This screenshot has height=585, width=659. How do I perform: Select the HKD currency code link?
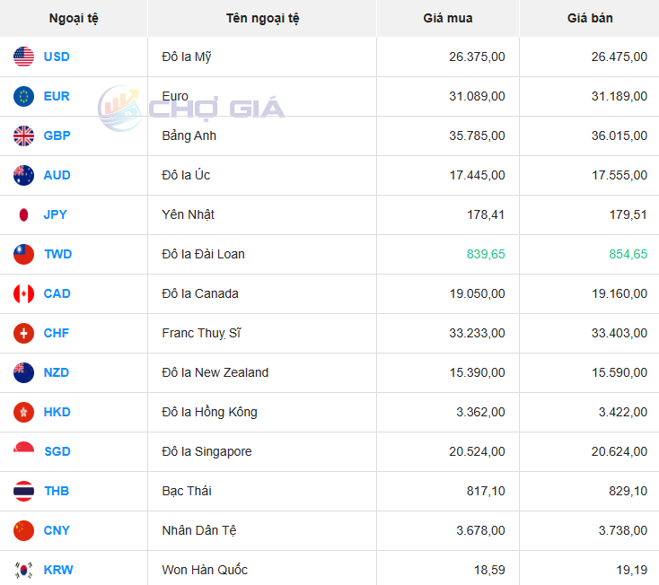click(57, 412)
